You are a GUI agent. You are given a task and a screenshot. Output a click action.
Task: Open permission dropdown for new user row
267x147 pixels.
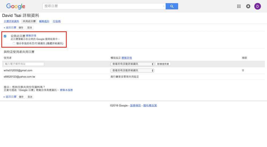[x=132, y=64]
